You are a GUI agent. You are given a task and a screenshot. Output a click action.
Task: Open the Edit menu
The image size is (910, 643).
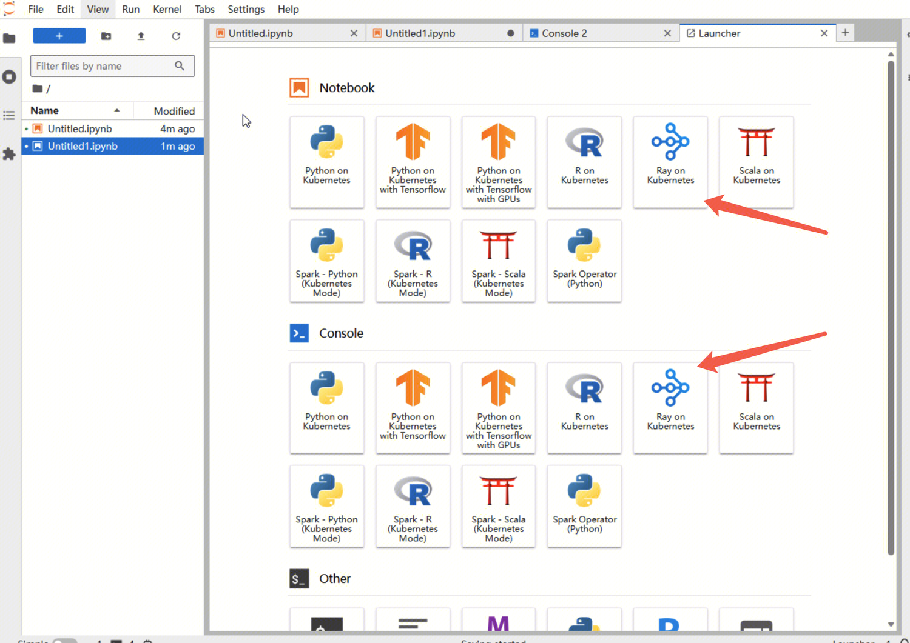66,9
